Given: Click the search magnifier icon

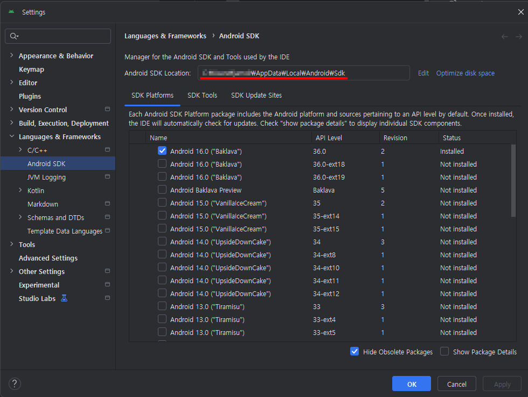Looking at the screenshot, I should [x=14, y=36].
